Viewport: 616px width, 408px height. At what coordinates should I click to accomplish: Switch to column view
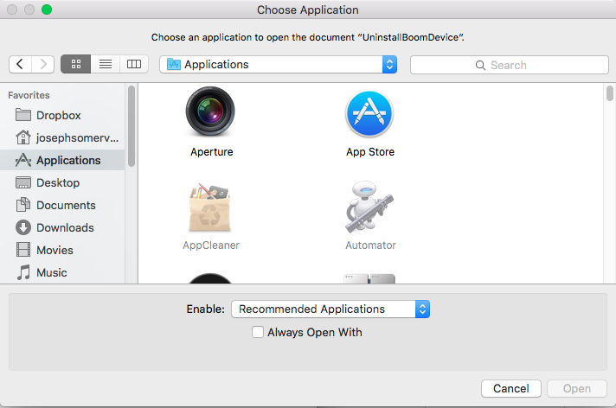click(x=134, y=64)
